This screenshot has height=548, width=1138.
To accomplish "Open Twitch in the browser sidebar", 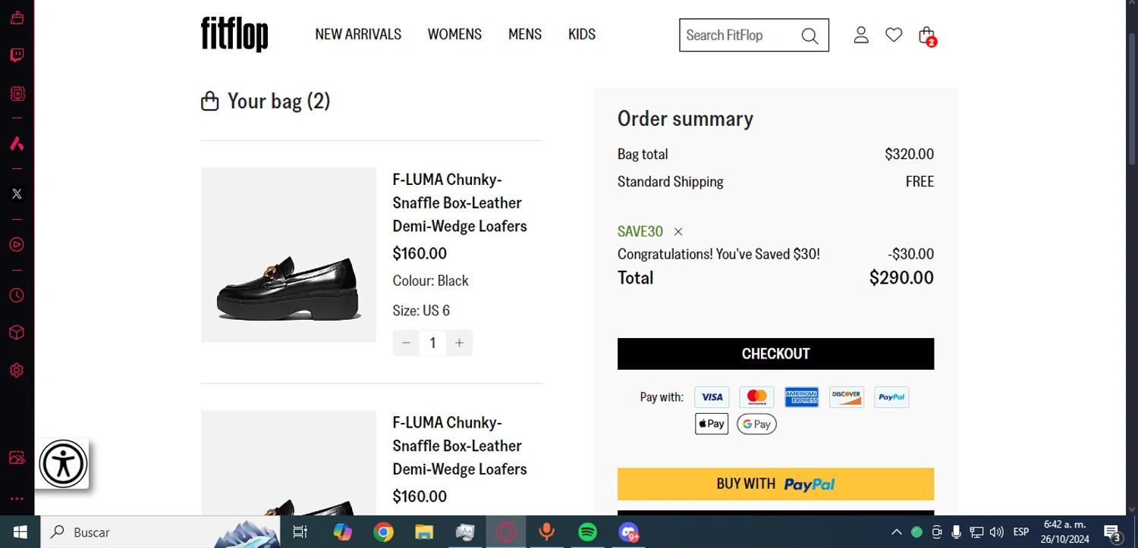I will (x=17, y=55).
